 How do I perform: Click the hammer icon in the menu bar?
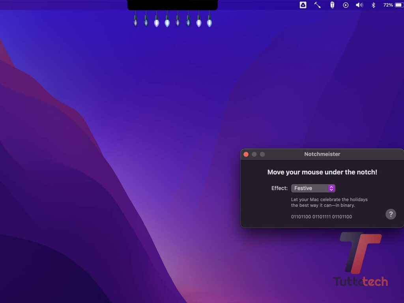317,5
